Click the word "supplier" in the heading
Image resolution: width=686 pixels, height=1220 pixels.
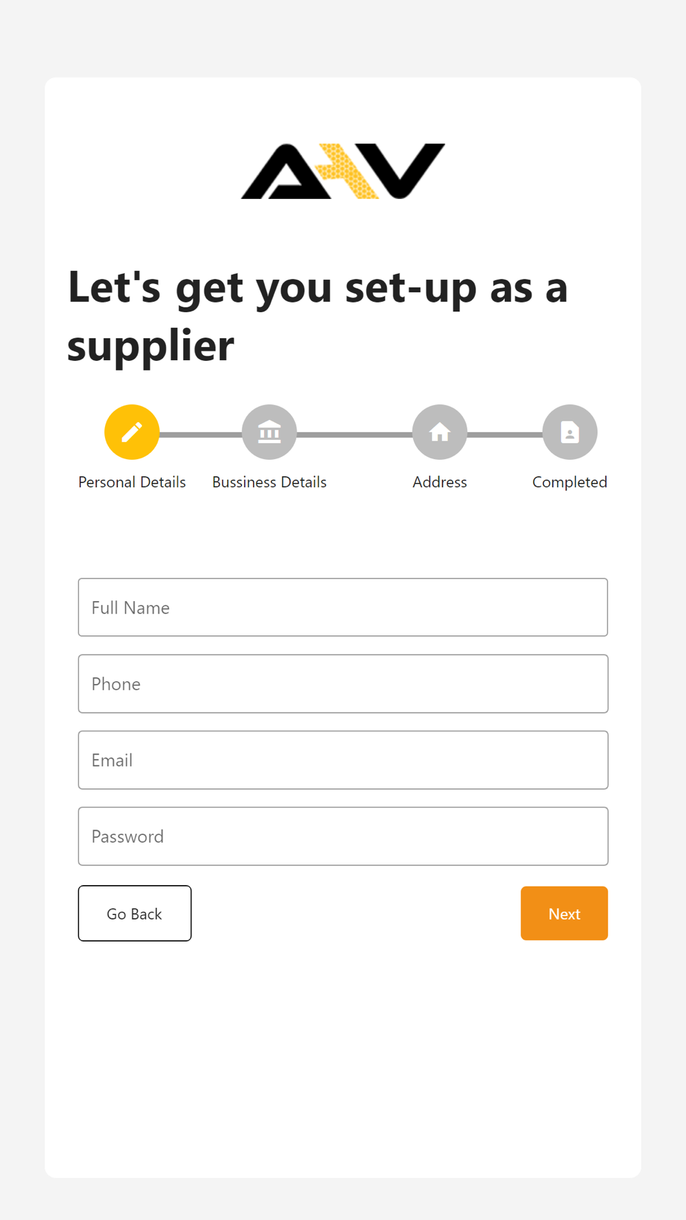coord(151,345)
